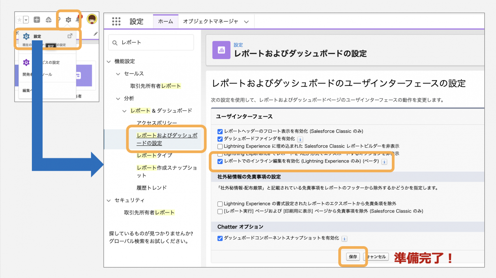Collapse the セキュリティ tree section

pyautogui.click(x=109, y=201)
